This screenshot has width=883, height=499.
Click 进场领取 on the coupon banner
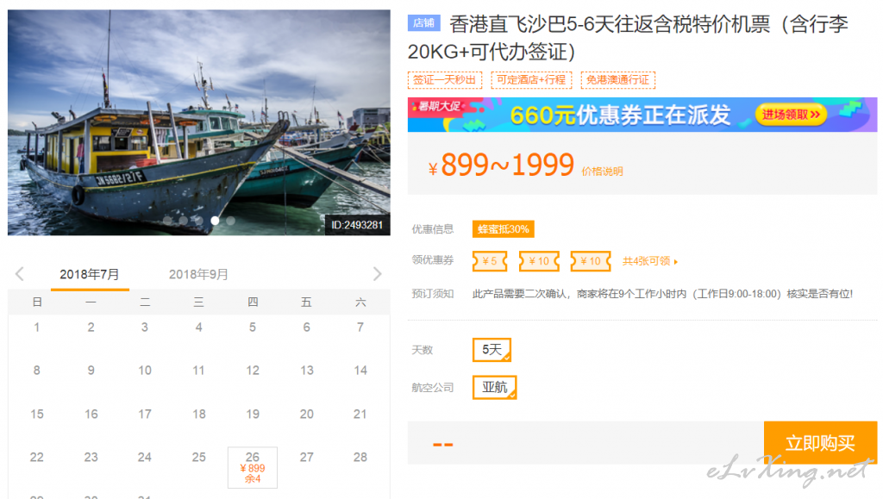pyautogui.click(x=791, y=115)
